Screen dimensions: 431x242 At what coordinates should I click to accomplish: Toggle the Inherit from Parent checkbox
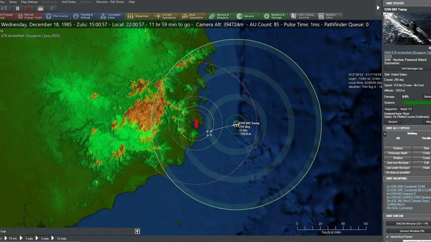387,237
